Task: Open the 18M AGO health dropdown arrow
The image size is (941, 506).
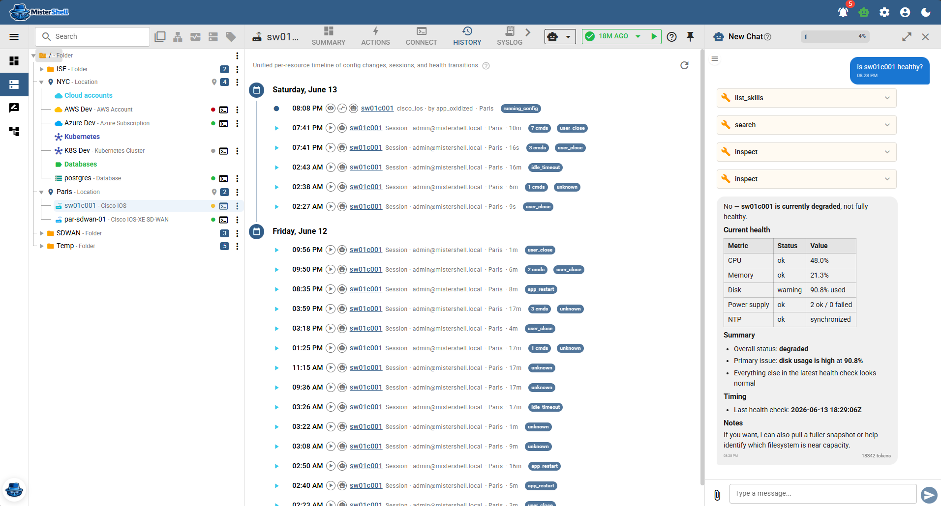Action: [638, 36]
